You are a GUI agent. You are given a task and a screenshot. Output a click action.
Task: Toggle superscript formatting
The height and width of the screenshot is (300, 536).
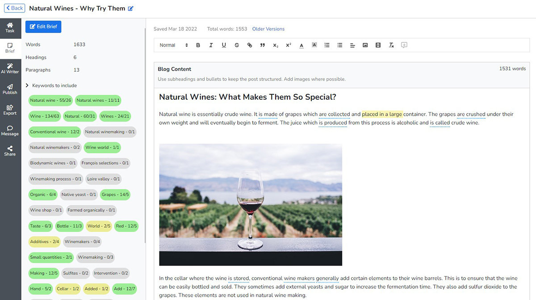[x=289, y=45]
